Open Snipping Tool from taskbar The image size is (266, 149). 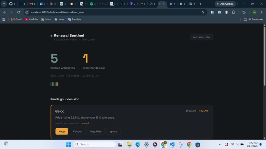click(181, 144)
